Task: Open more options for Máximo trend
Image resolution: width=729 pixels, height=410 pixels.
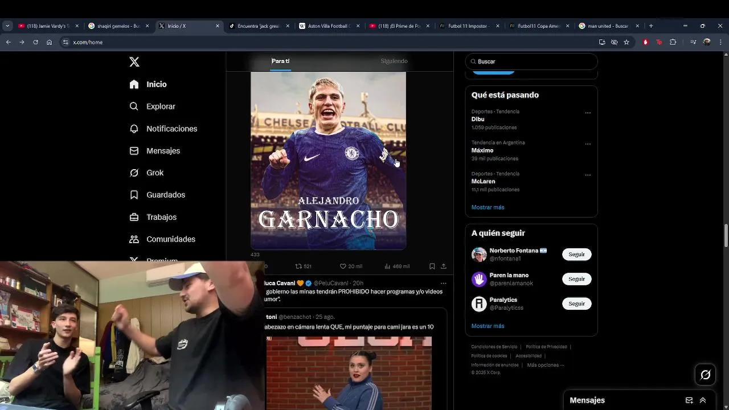Action: pos(588,144)
